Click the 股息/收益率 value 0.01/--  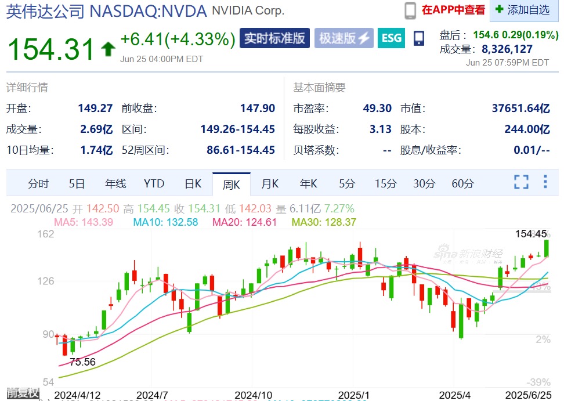[x=532, y=150]
